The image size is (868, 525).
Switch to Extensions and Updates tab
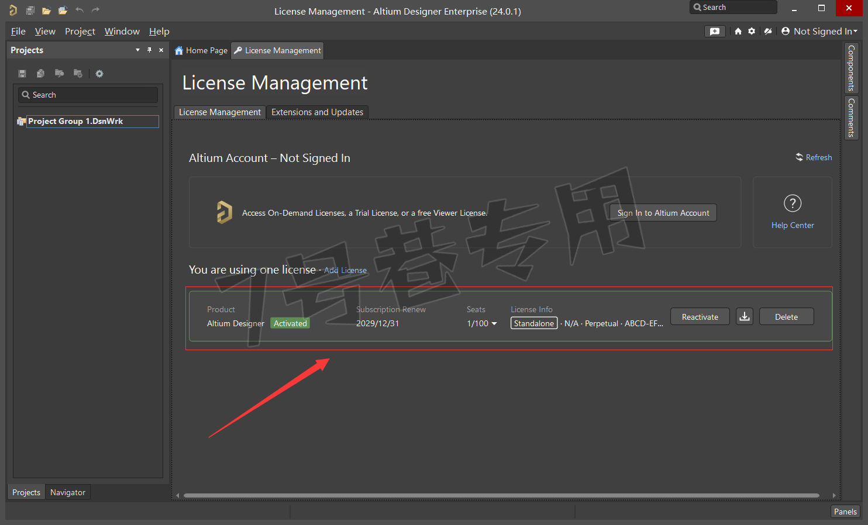pyautogui.click(x=317, y=112)
